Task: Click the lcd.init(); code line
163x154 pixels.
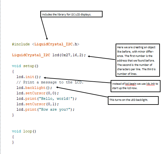Action: coord(29,77)
